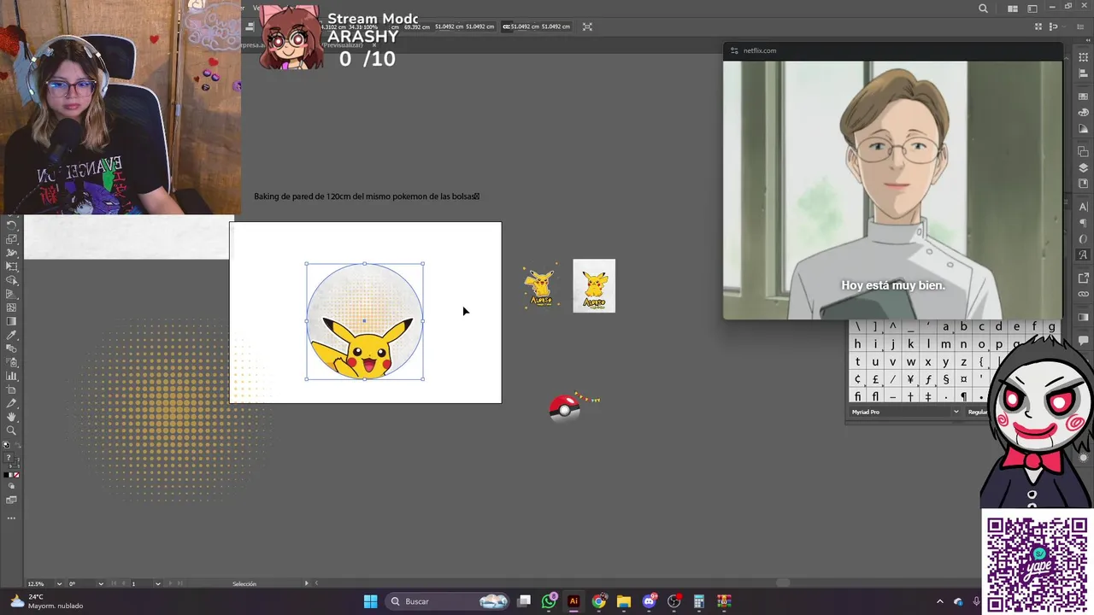The width and height of the screenshot is (1094, 615).
Task: Select the § glyph in Glyphs panel
Action: pos(946,378)
